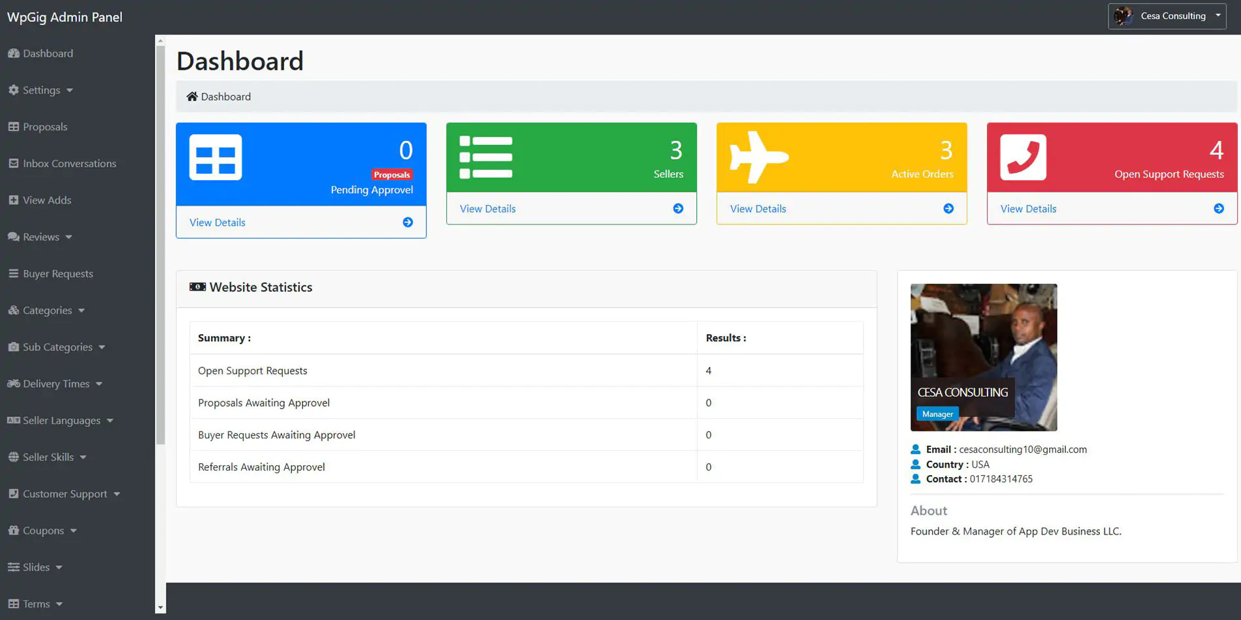Open Proposals from the sidebar
The width and height of the screenshot is (1241, 620).
pos(45,127)
